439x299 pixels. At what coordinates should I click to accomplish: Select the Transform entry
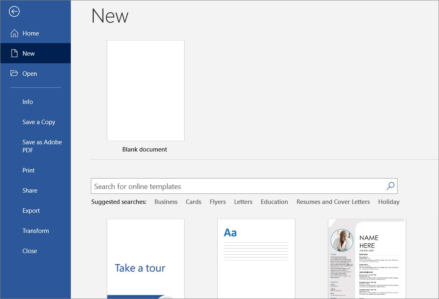(35, 231)
